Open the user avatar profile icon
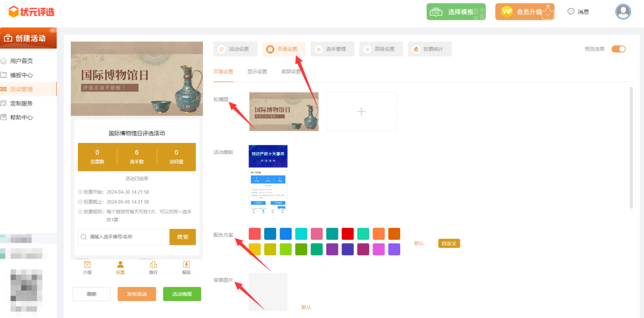Image resolution: width=644 pixels, height=318 pixels. tap(623, 11)
